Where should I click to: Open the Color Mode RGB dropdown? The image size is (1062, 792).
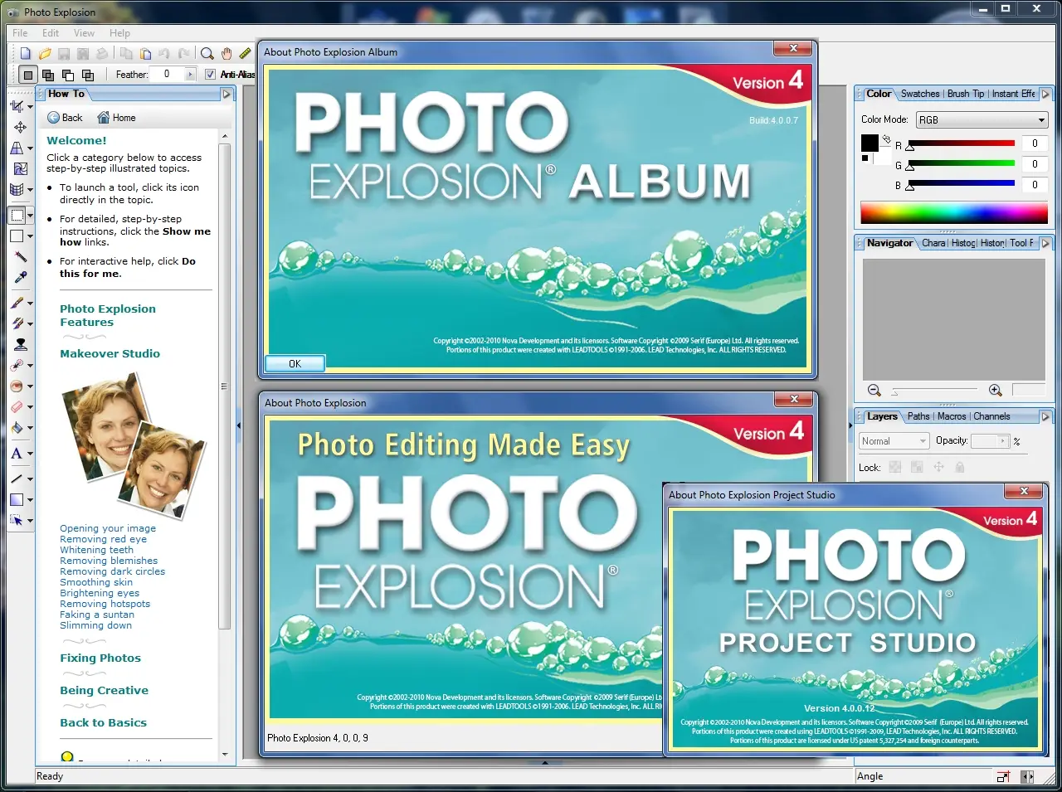(x=982, y=119)
